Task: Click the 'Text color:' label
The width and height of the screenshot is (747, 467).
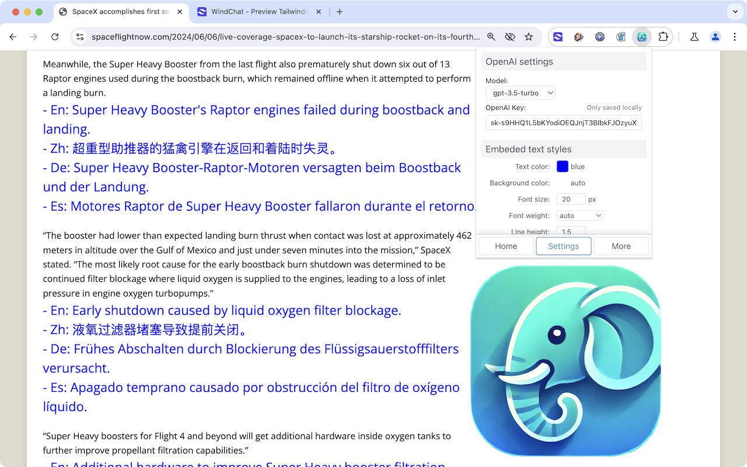Action: coord(532,166)
